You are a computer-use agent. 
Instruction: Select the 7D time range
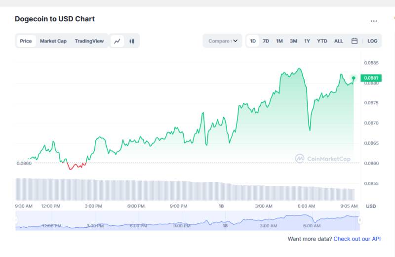pos(266,41)
